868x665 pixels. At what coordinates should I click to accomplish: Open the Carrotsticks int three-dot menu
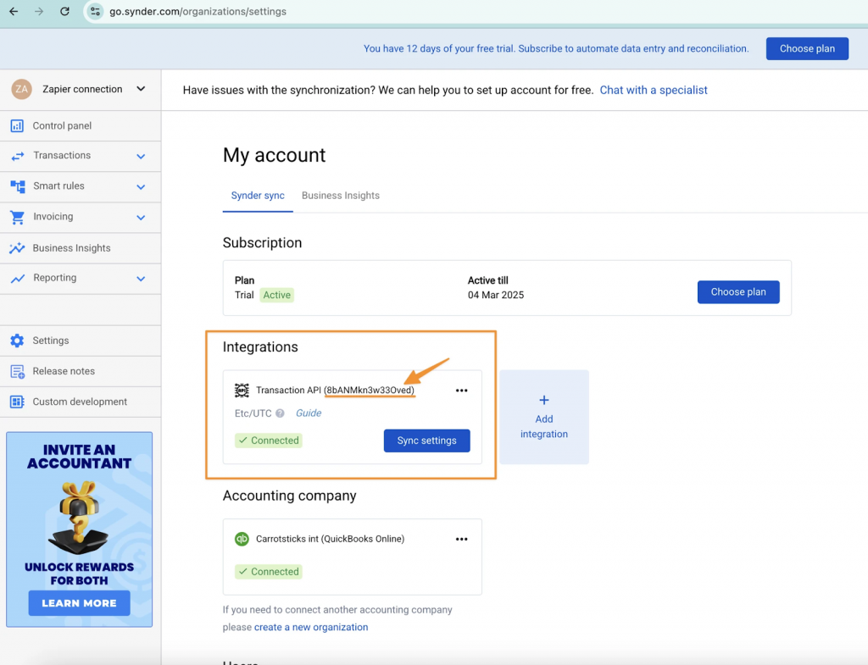pyautogui.click(x=461, y=538)
